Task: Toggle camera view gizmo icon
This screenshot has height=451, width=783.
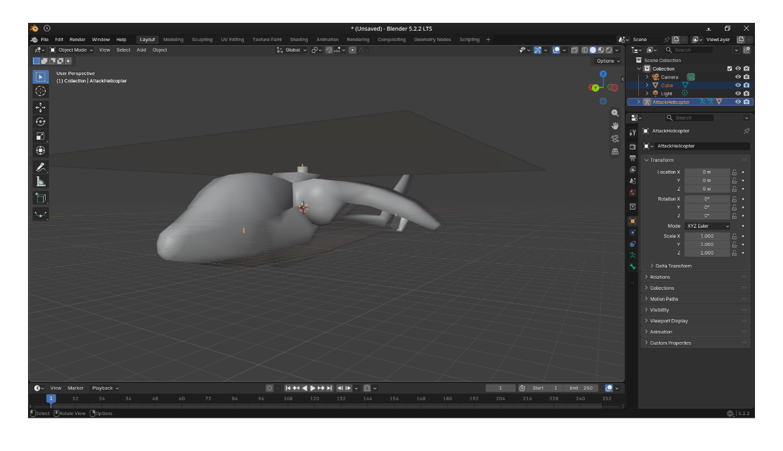Action: tap(615, 138)
